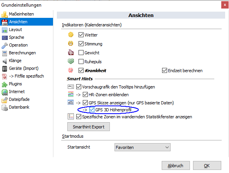Confirm settings with OK button
Screen dimensions: 229x173
(x=207, y=166)
